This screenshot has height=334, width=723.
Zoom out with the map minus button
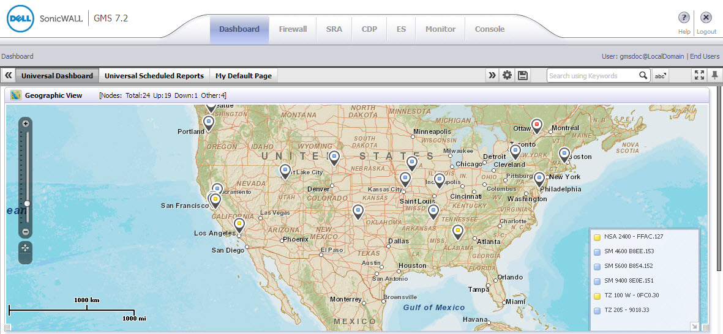[26, 232]
